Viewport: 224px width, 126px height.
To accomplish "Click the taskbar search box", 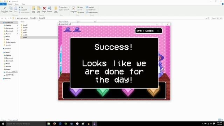I will click(26, 124).
